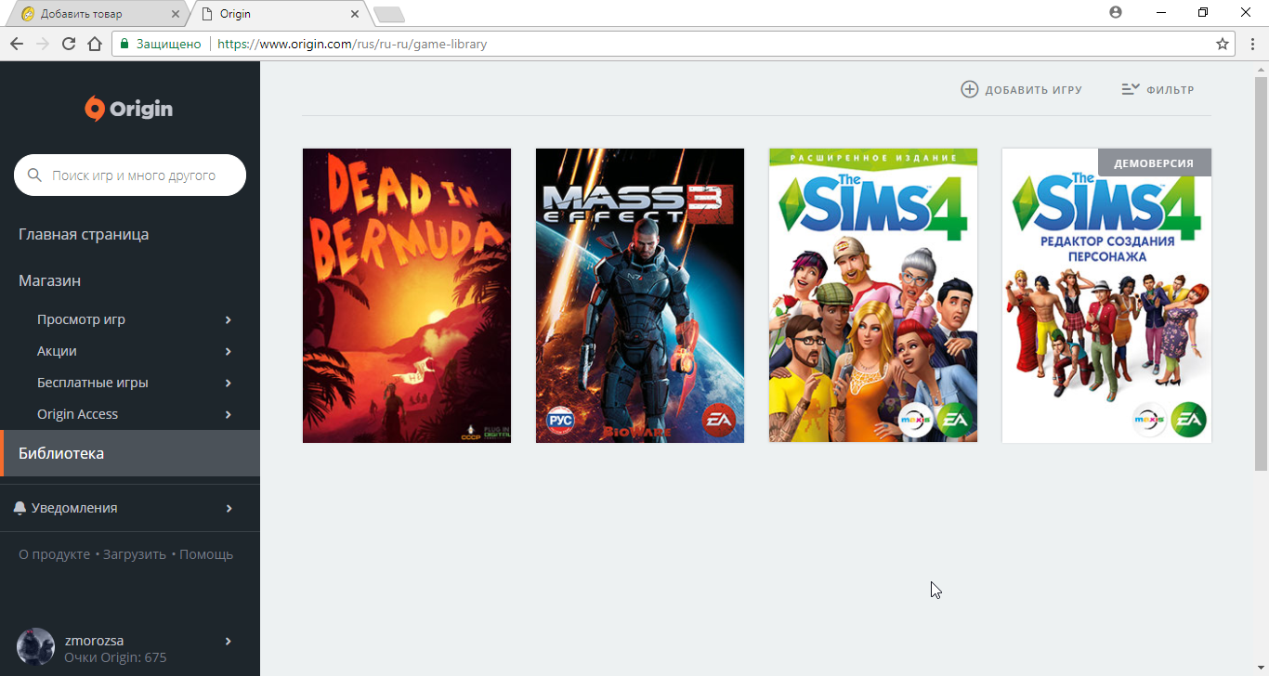Screen dimensions: 1269x676
Task: Click the search magnifier icon
Action: (35, 175)
